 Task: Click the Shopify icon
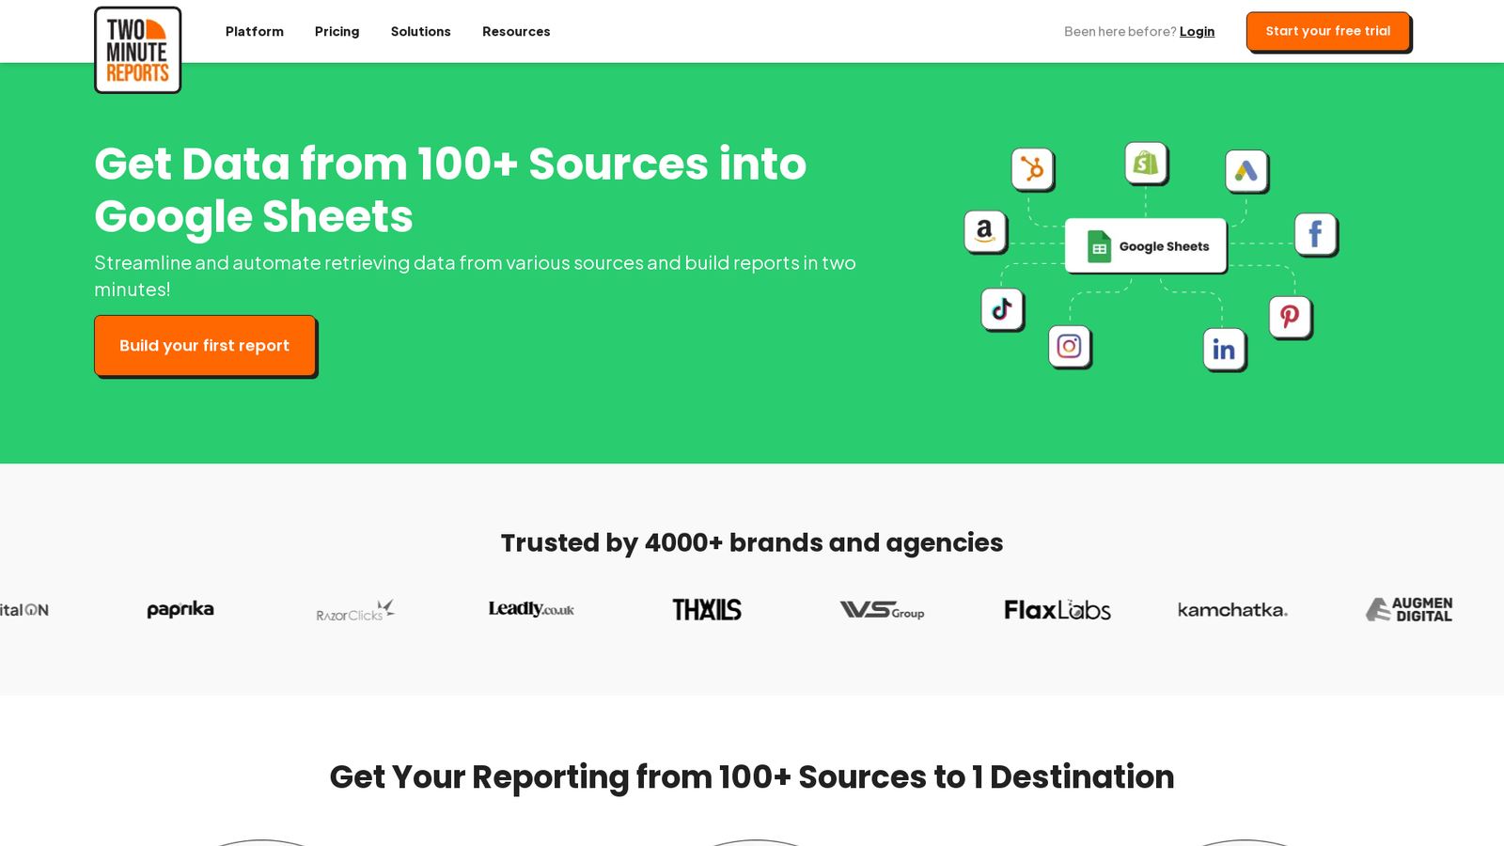[1146, 164]
